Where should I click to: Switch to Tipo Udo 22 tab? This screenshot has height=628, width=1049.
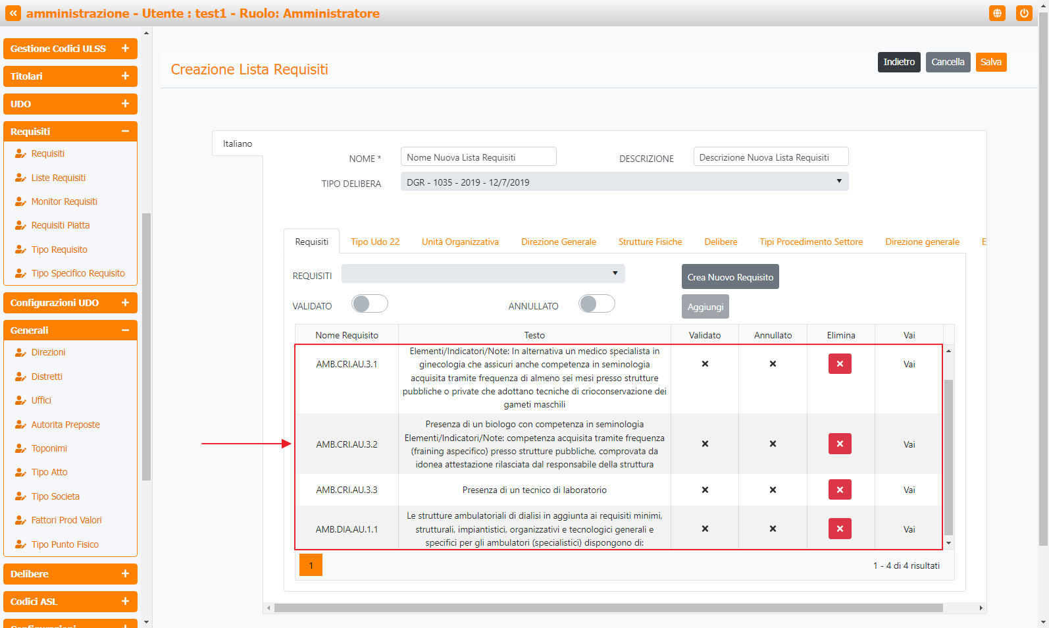375,242
